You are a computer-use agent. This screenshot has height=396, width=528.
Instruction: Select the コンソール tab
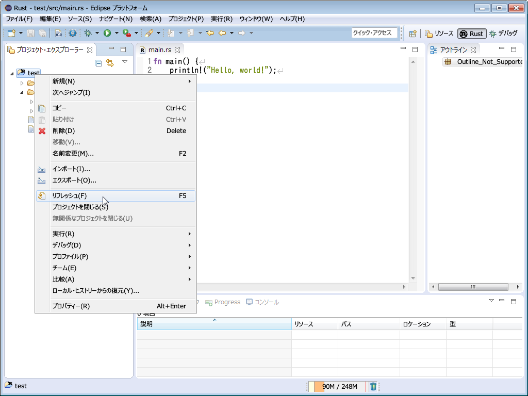[262, 302]
